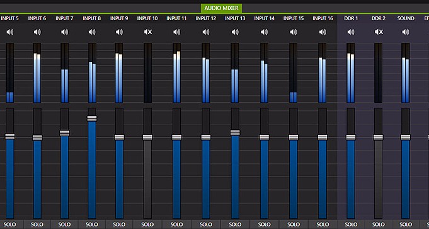Mute DDR 1 speaker icon
This screenshot has width=429, height=229.
[351, 32]
